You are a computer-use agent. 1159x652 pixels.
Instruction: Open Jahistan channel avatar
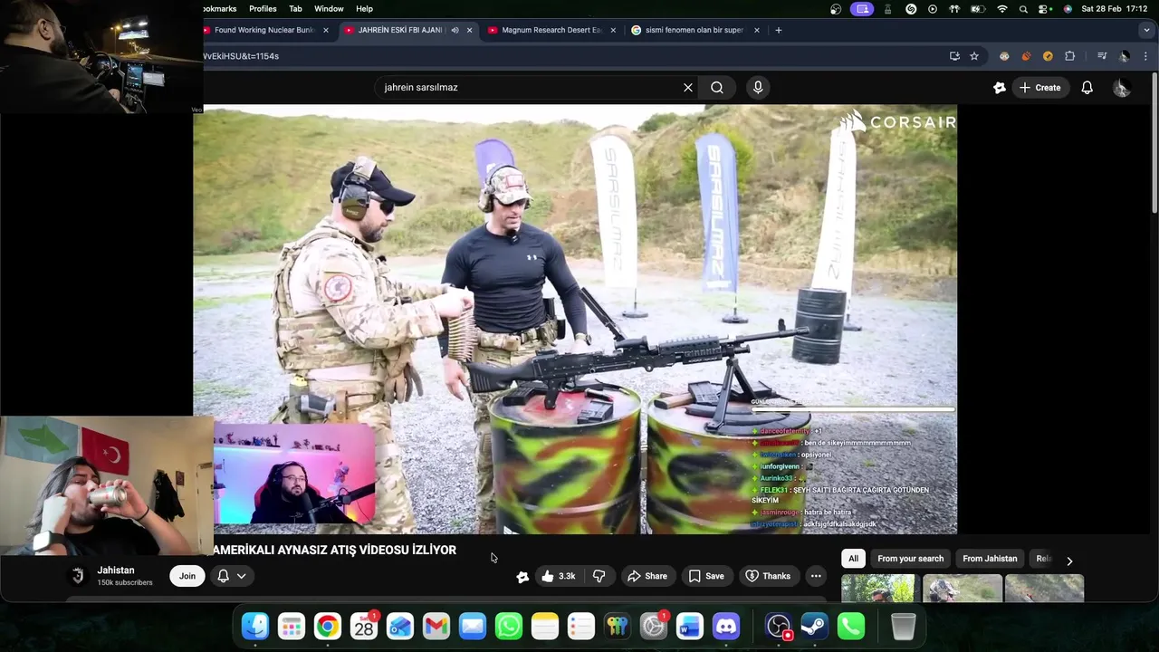click(x=78, y=576)
